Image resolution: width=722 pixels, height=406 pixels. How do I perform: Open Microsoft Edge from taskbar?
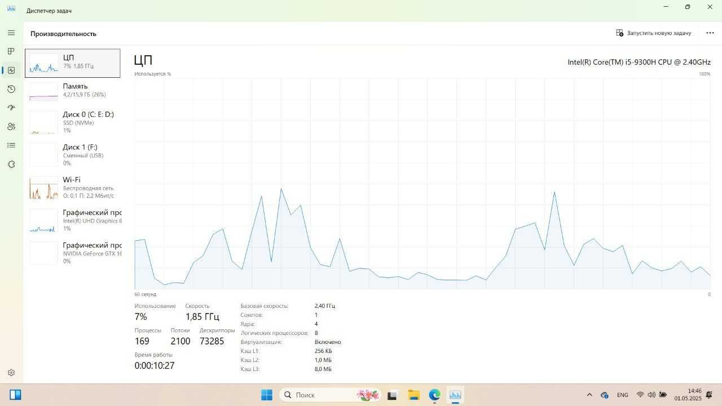pyautogui.click(x=434, y=395)
